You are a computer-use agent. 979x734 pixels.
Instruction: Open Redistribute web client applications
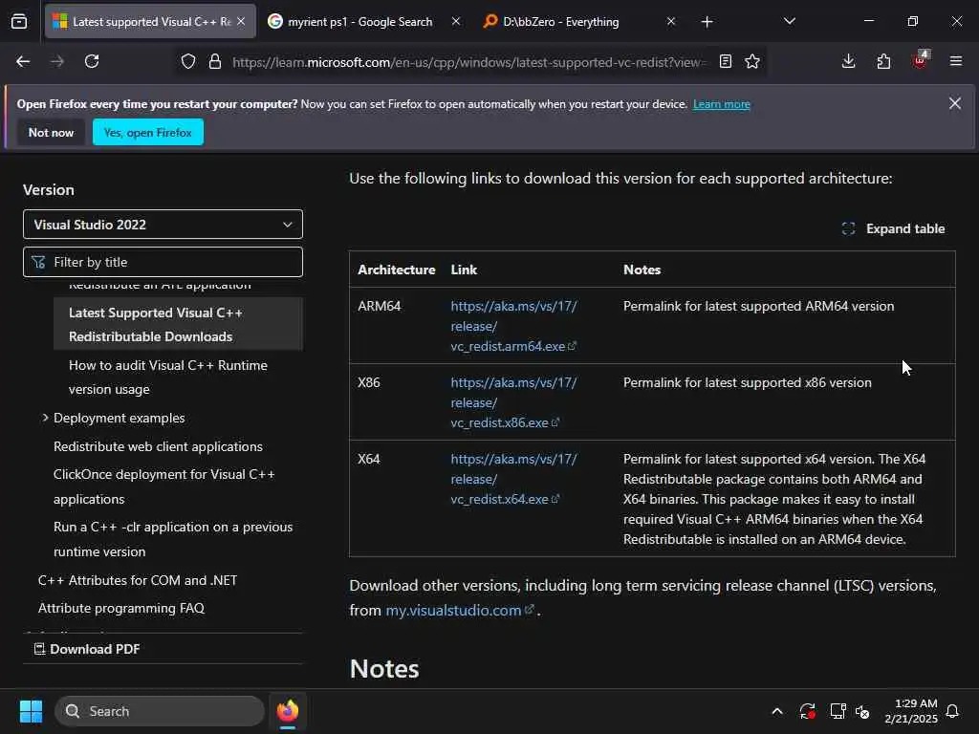158,446
